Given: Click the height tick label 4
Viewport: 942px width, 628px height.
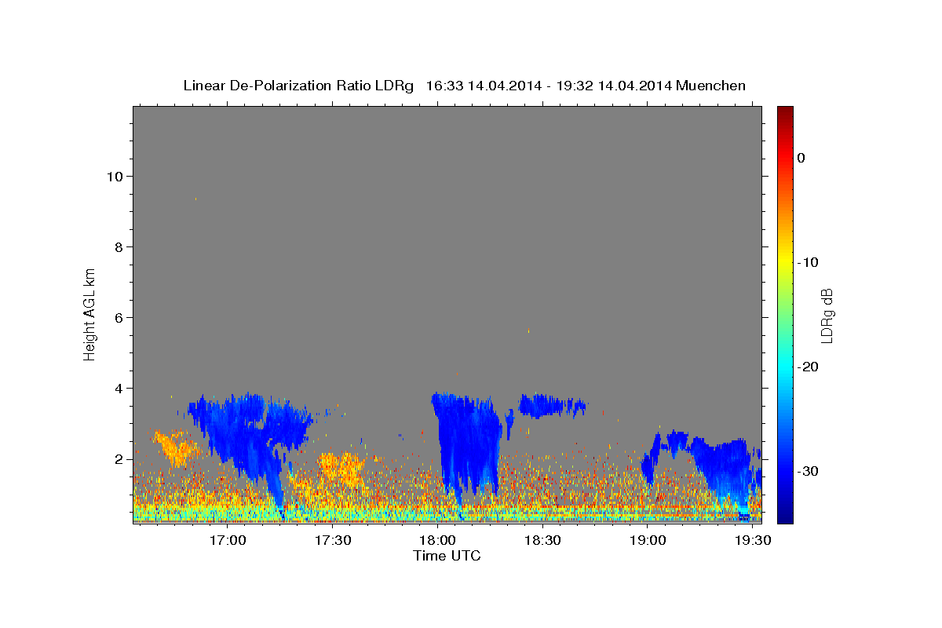Looking at the screenshot, I should pyautogui.click(x=119, y=388).
